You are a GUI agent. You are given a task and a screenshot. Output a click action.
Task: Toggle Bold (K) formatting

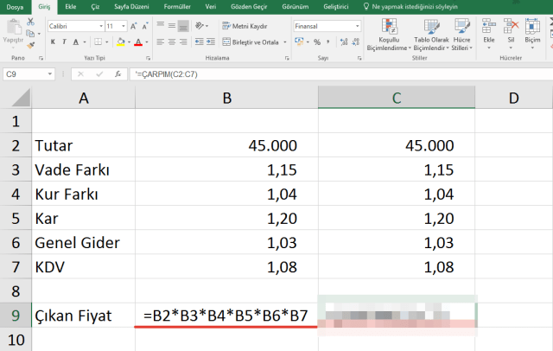(53, 41)
